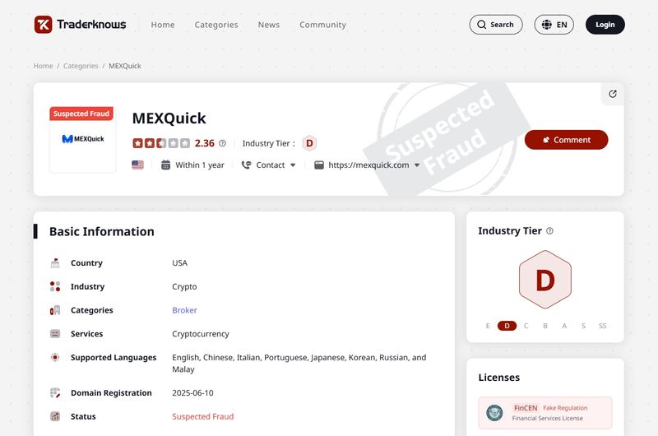This screenshot has height=436, width=658.
Task: Select the MEXQuick breadcrumb text
Action: click(125, 66)
